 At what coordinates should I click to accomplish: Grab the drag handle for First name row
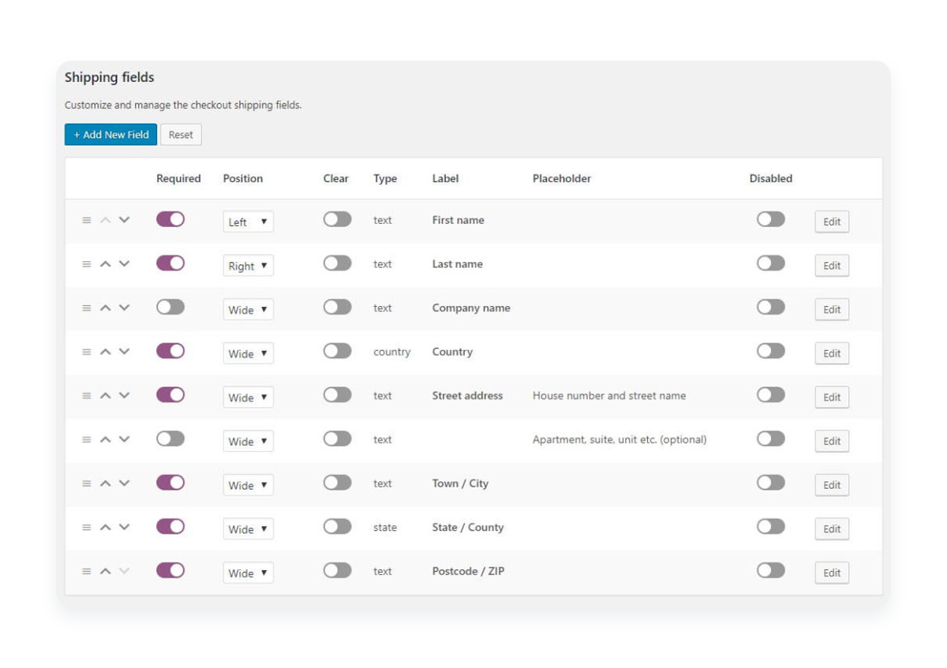pos(87,220)
